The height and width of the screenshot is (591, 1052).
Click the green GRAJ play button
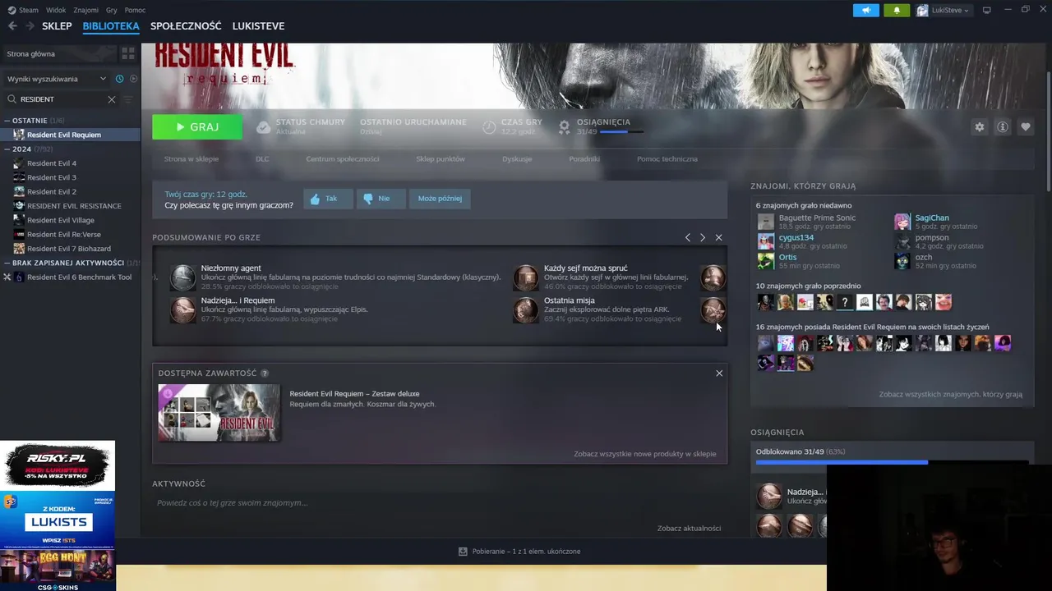point(197,127)
